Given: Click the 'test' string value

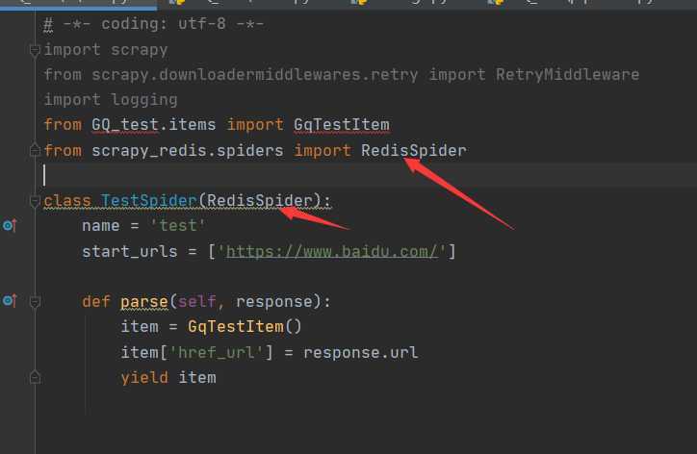Looking at the screenshot, I should 178,226.
